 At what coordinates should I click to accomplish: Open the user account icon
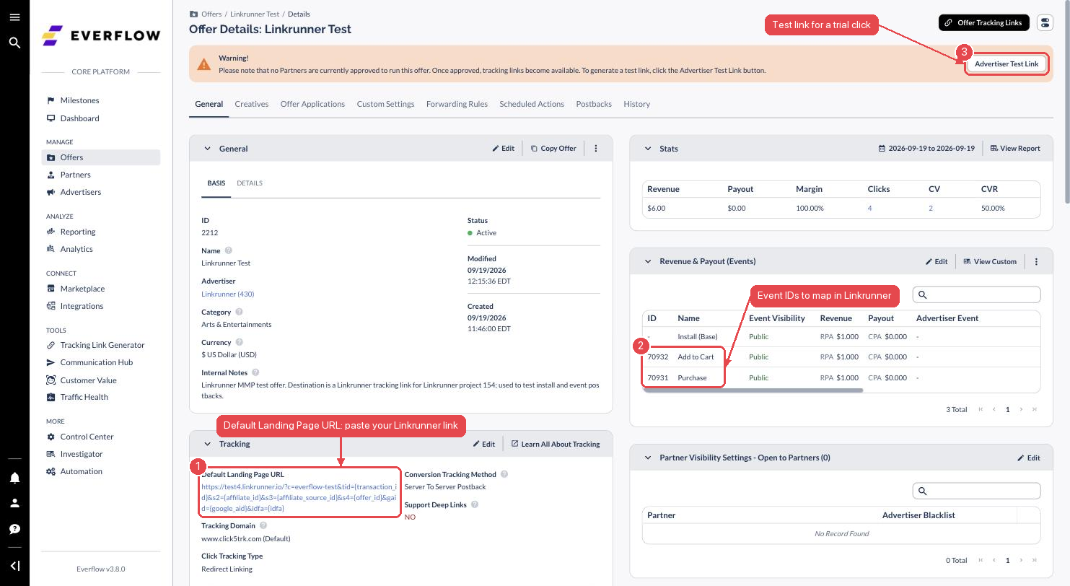click(14, 503)
